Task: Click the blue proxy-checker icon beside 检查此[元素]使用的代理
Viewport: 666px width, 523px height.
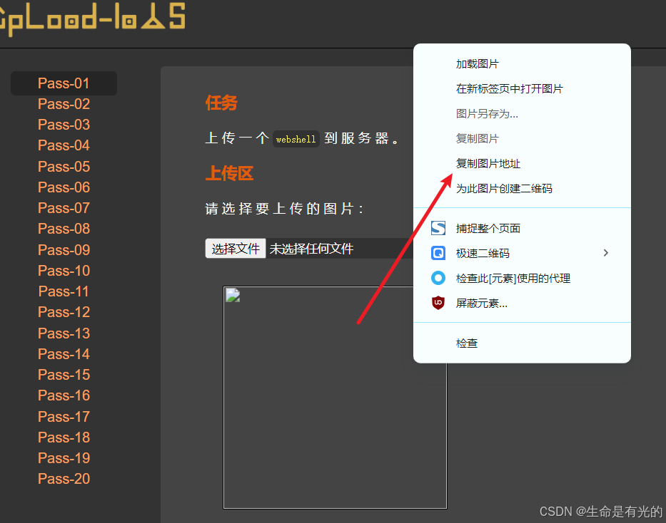Action: (438, 278)
